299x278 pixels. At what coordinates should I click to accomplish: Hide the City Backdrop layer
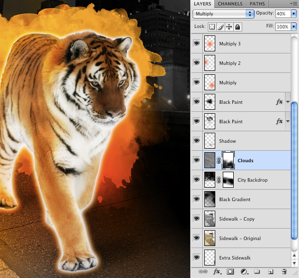[197, 180]
